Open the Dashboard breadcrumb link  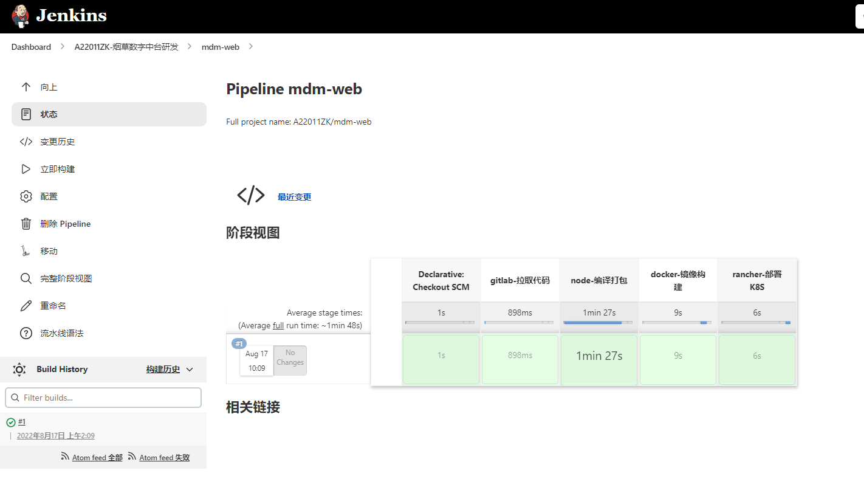click(31, 47)
